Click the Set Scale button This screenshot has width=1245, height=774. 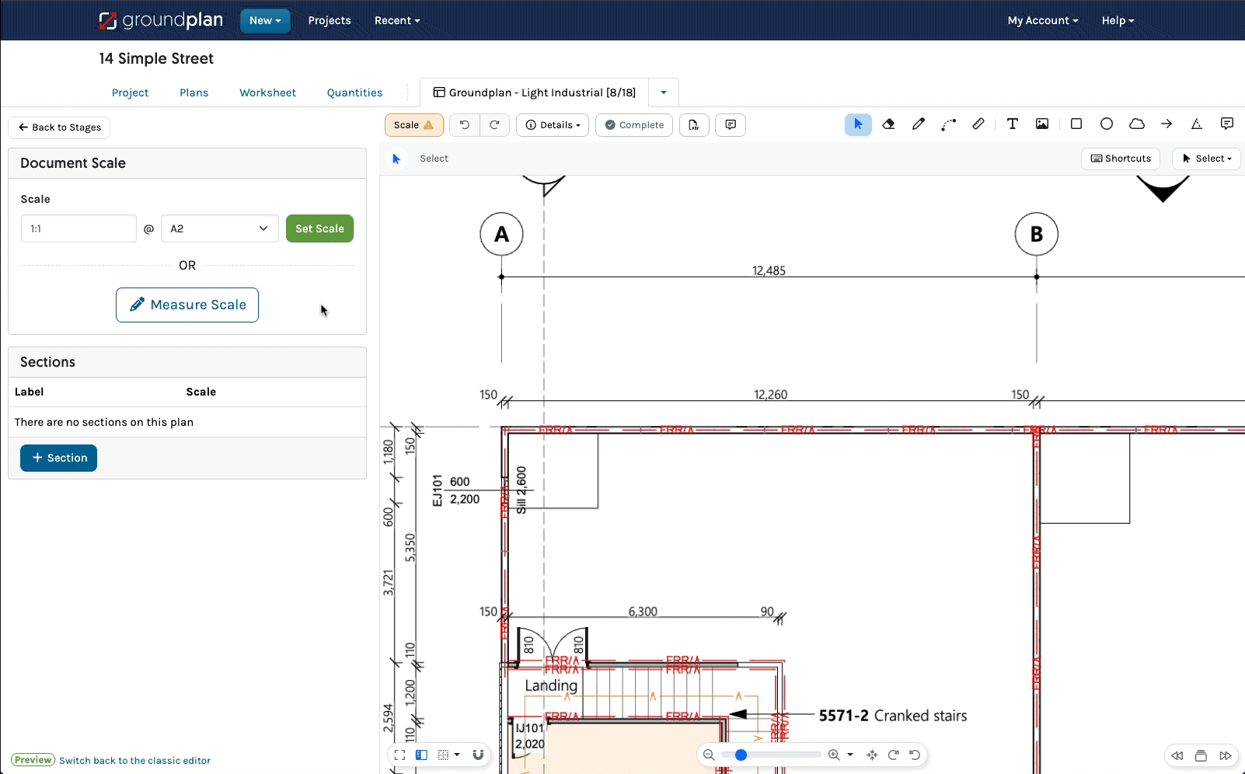[319, 228]
